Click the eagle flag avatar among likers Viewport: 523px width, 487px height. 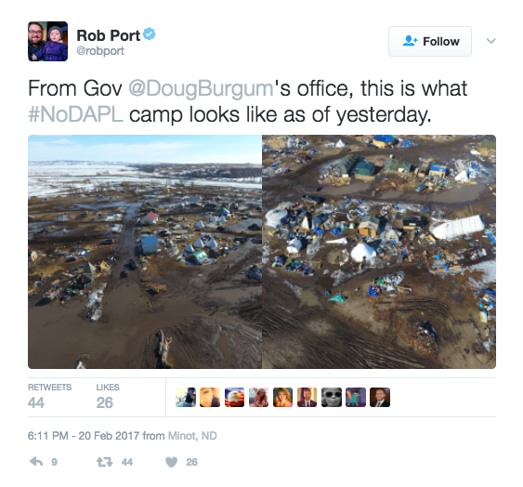pyautogui.click(x=234, y=397)
